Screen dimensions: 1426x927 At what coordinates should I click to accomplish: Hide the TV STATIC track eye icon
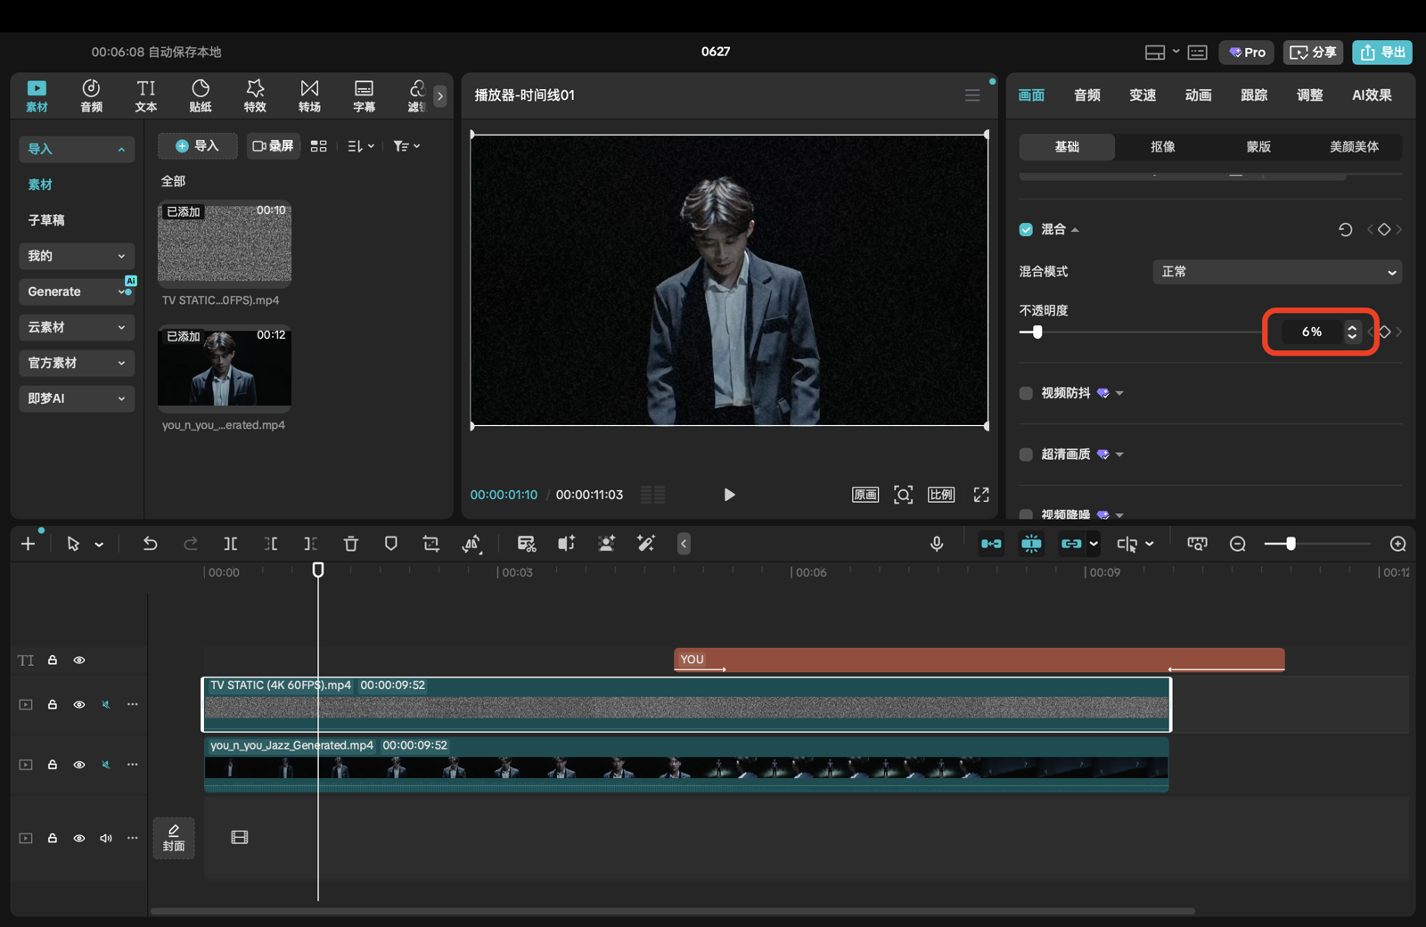tap(79, 705)
